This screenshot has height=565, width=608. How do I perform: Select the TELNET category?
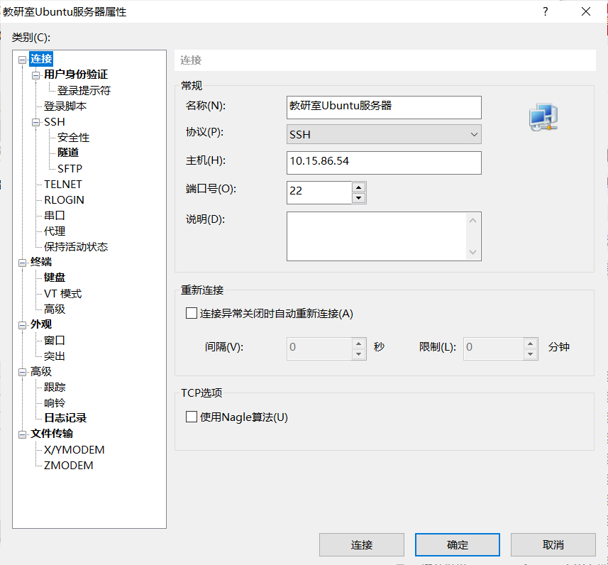pos(64,184)
